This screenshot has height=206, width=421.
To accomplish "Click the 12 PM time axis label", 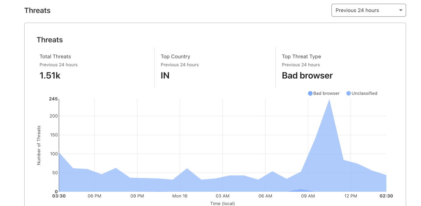I will [351, 196].
